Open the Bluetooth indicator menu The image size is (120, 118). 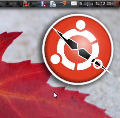click(x=43, y=4)
